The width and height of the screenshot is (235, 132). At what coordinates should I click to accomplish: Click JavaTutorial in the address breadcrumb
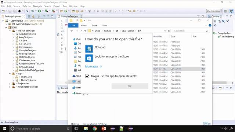(x=128, y=31)
